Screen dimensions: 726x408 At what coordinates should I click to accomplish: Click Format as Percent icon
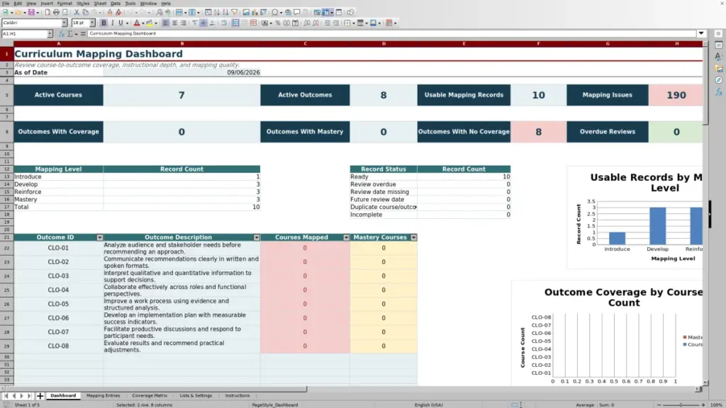[278, 23]
